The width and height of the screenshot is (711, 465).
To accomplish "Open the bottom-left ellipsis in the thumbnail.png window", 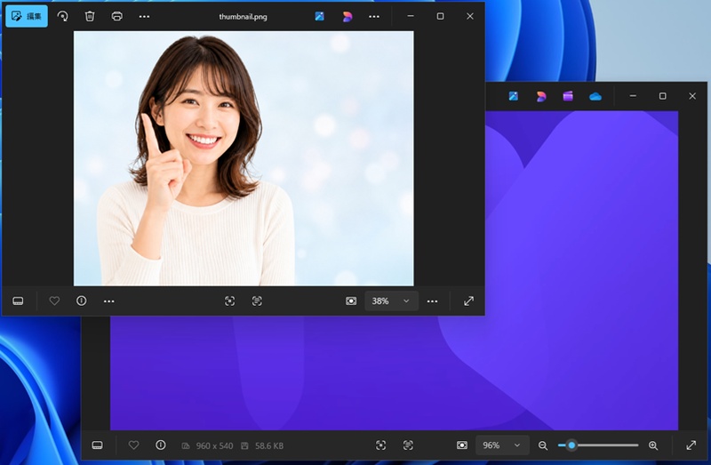I will [x=108, y=301].
